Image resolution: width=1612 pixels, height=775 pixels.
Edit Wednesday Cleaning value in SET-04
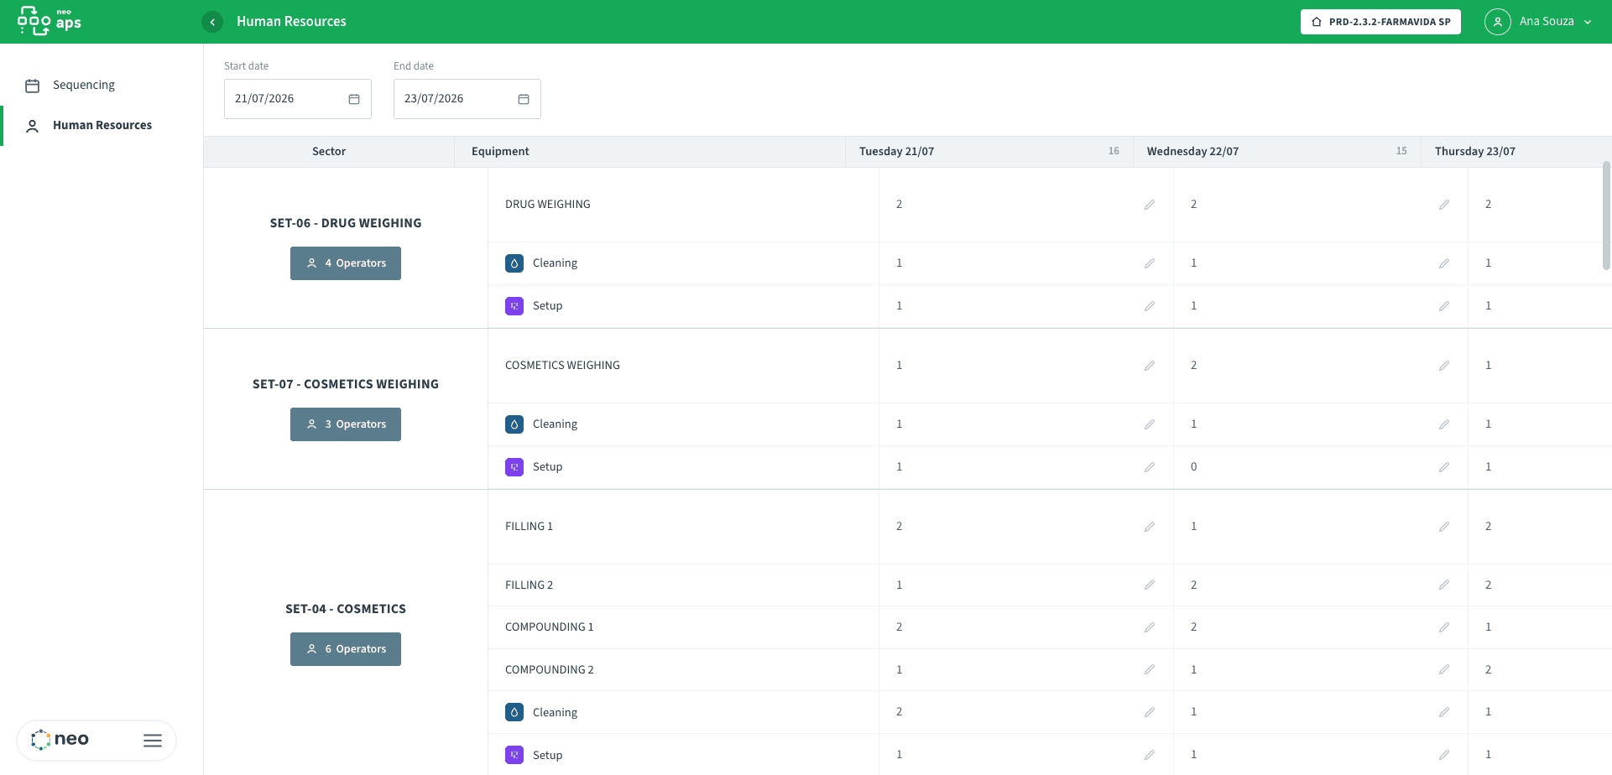click(1444, 712)
